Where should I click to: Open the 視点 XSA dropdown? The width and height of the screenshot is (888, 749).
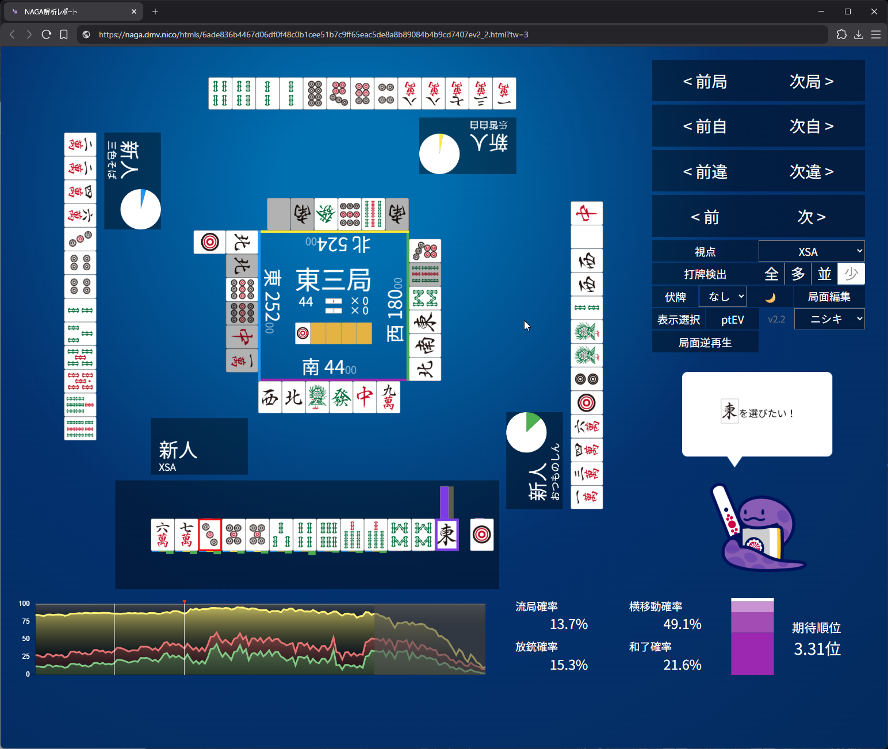[812, 252]
